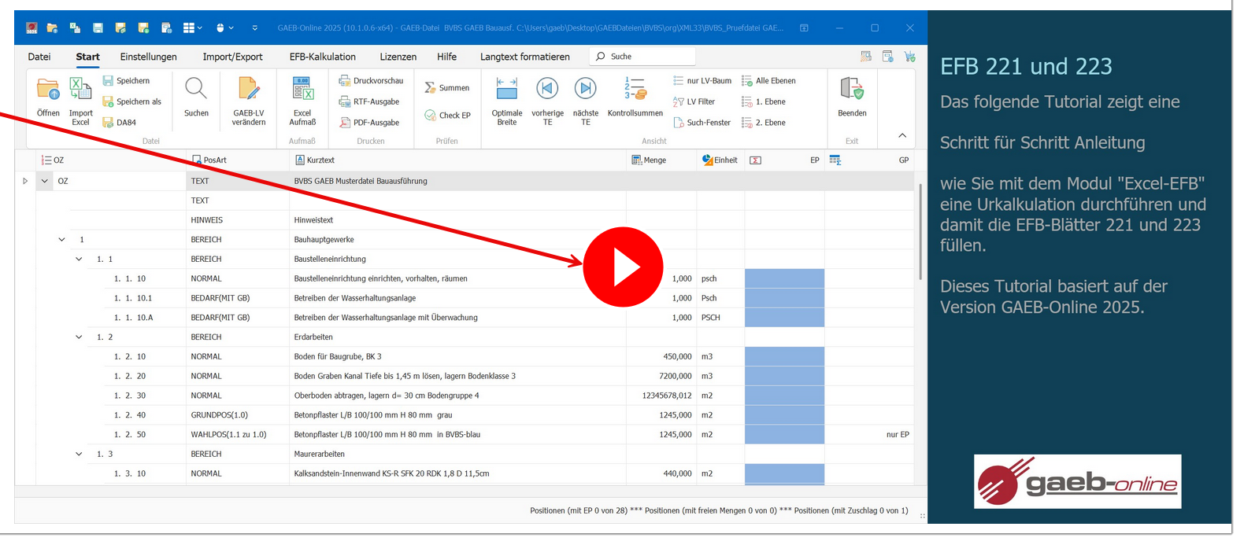Click the PDF-Ausgabe button
1244x545 pixels.
point(369,123)
